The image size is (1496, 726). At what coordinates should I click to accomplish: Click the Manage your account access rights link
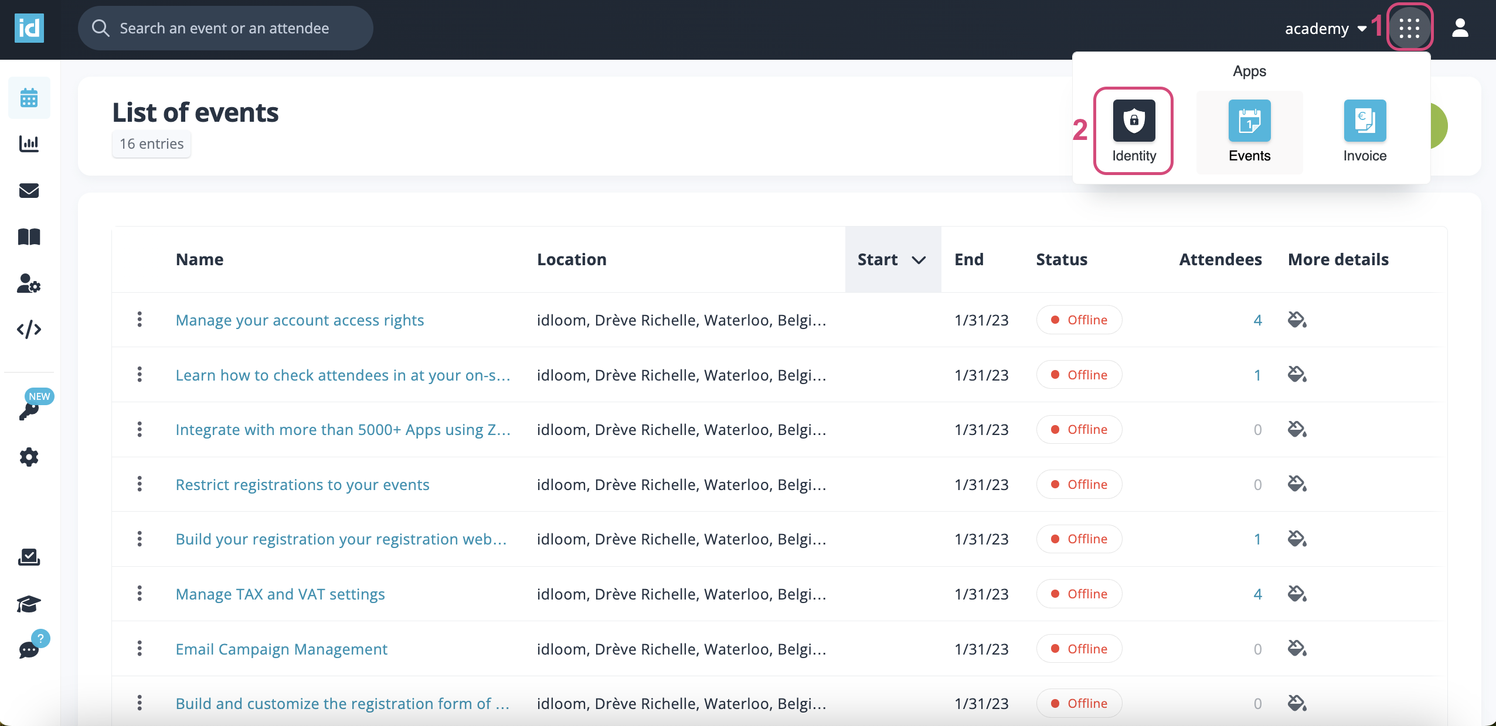click(x=300, y=319)
